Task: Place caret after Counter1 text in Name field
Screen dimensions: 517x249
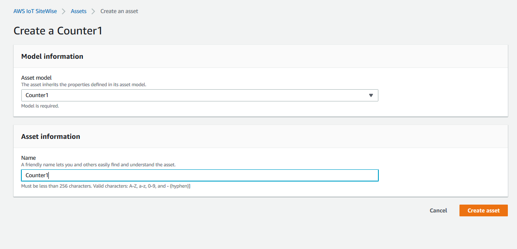Action: (48, 175)
